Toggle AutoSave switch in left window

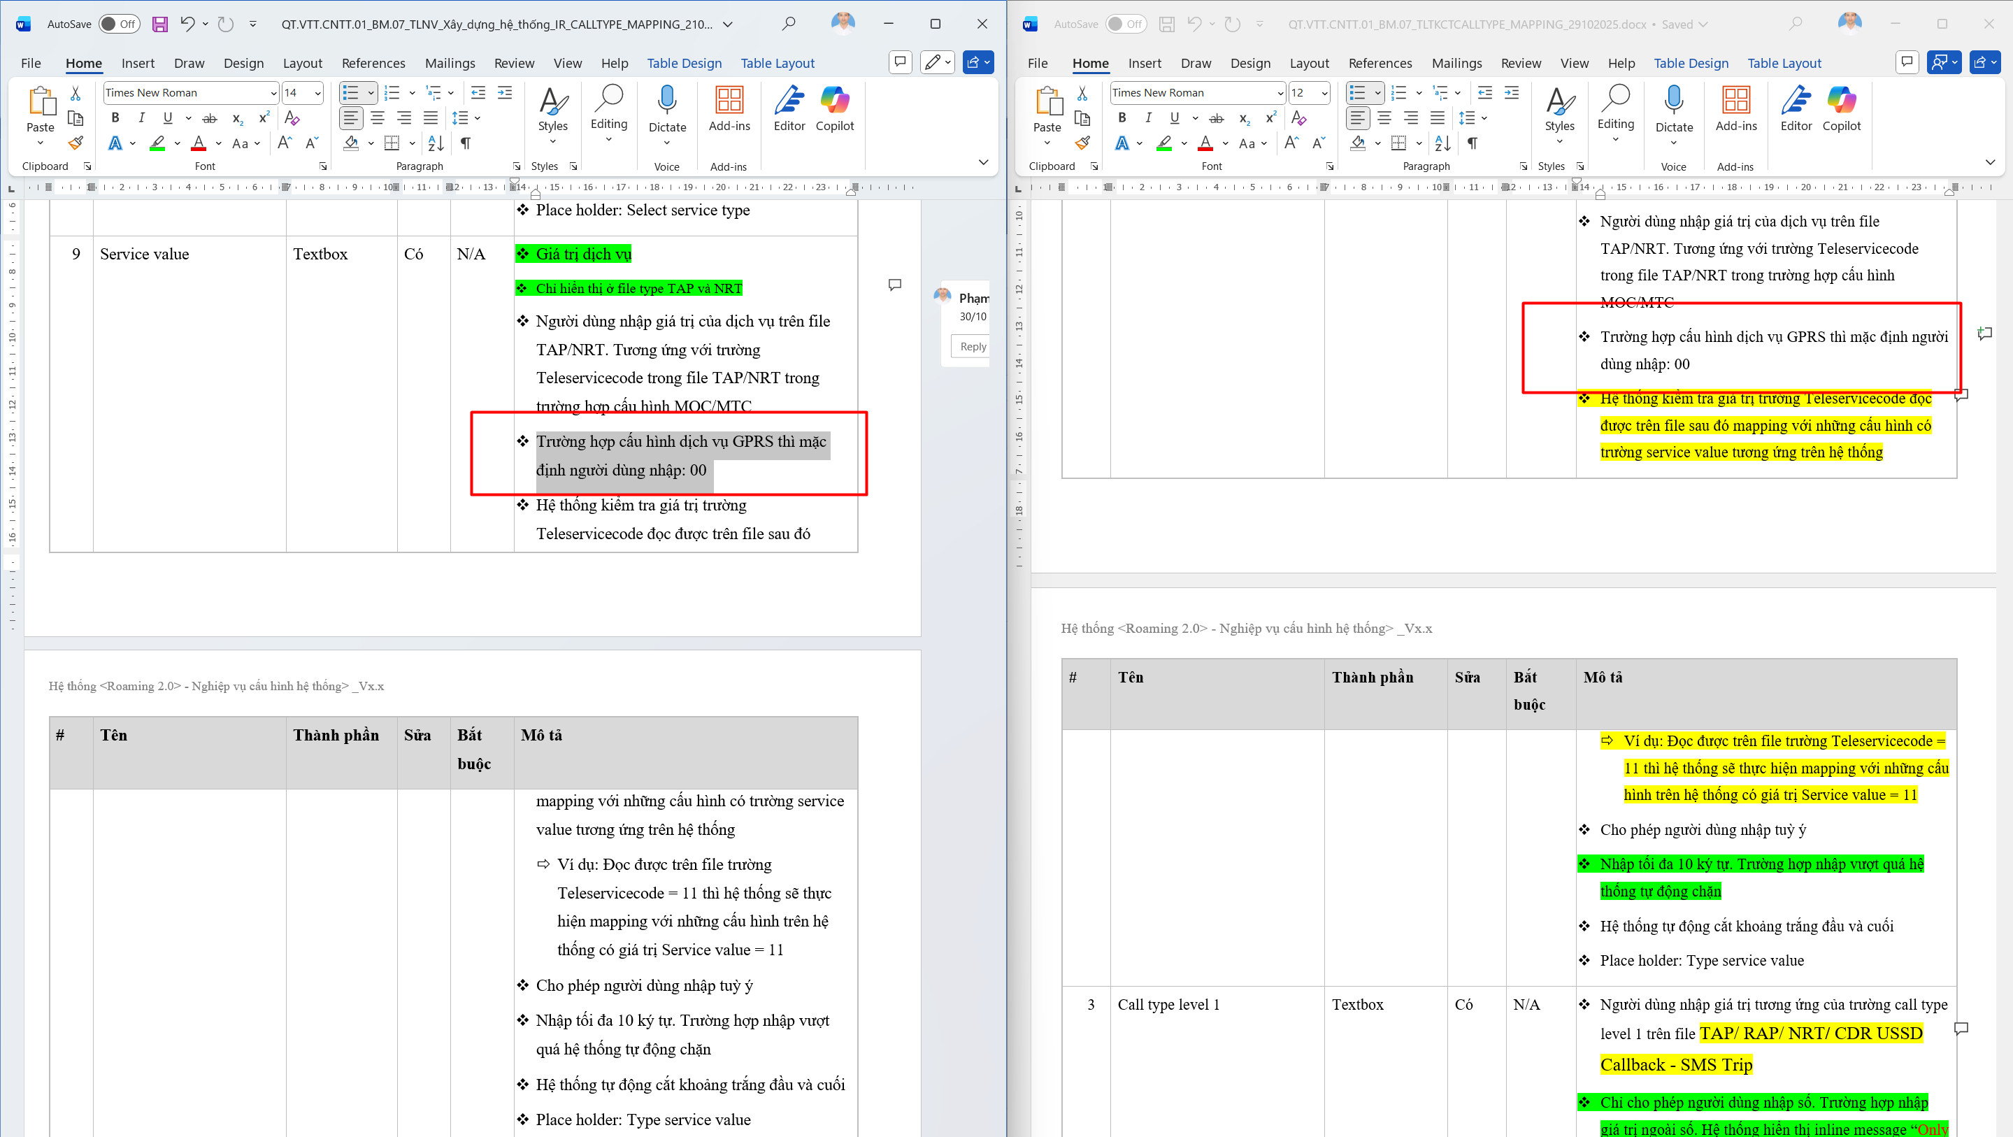tap(119, 24)
